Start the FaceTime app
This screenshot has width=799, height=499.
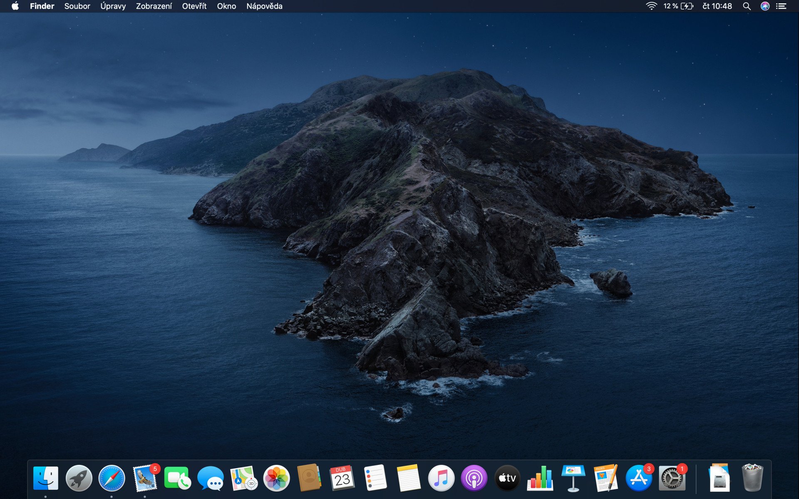coord(178,478)
